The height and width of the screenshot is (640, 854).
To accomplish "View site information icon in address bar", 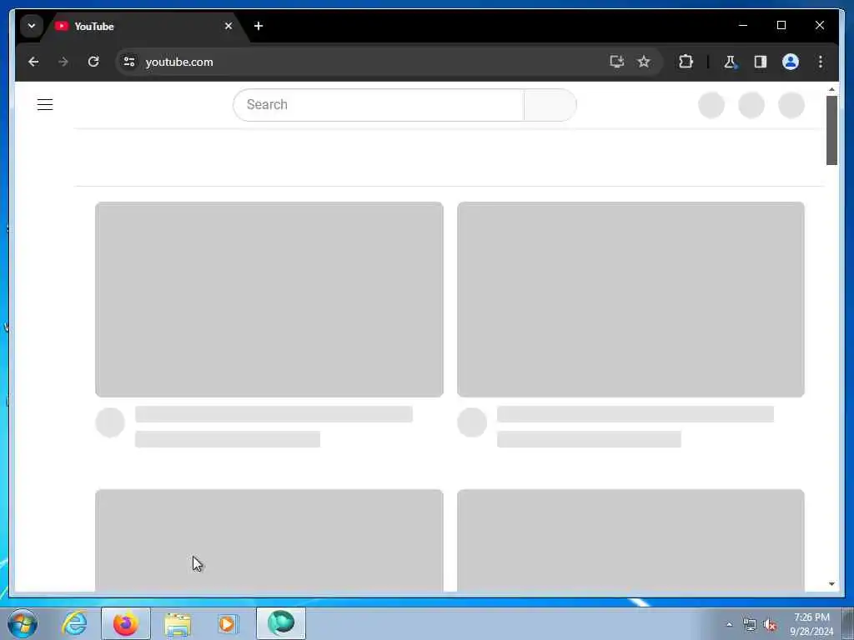I will point(129,62).
